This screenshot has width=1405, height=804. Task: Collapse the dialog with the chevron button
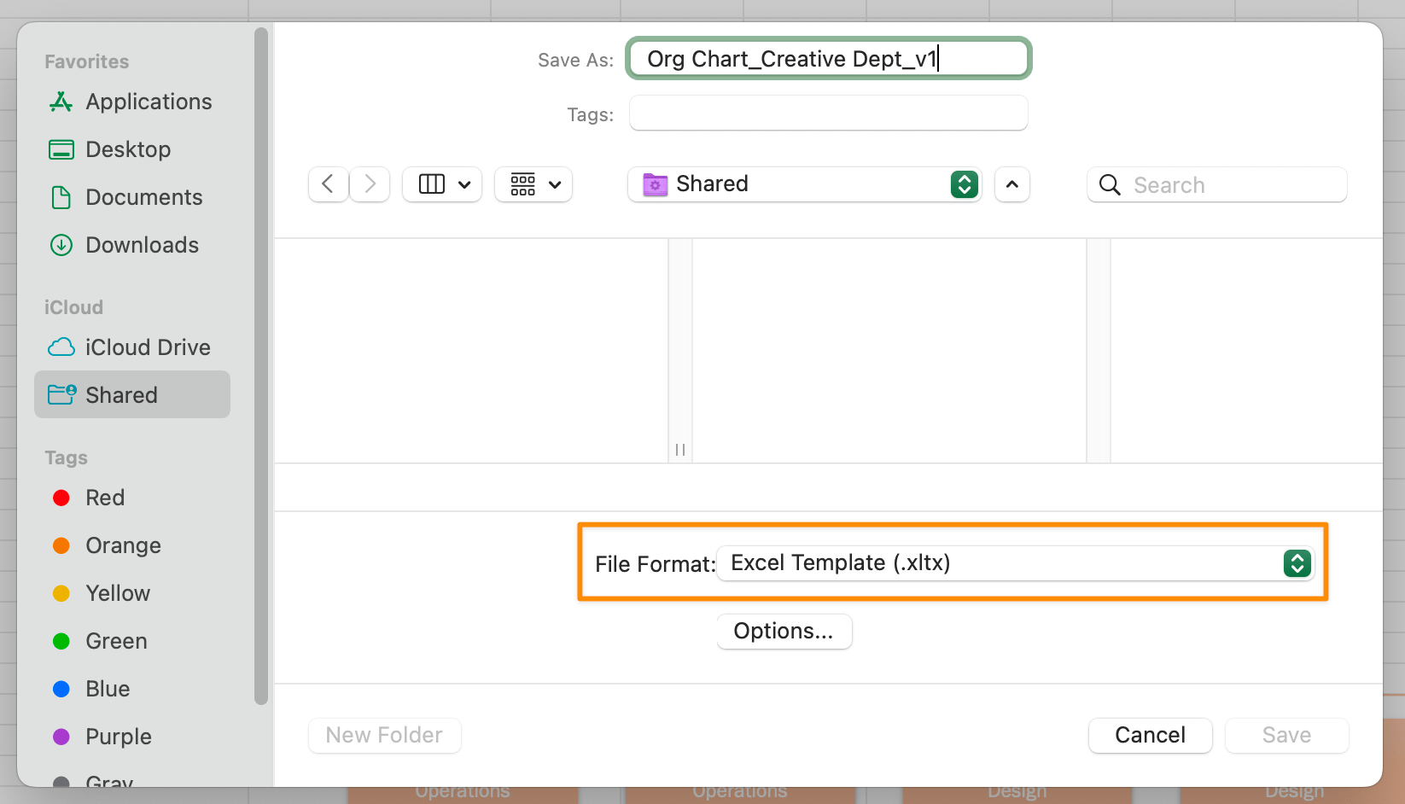pos(1012,184)
